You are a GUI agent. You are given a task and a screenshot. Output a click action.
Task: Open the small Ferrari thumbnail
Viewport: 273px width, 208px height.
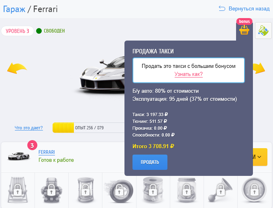18,155
